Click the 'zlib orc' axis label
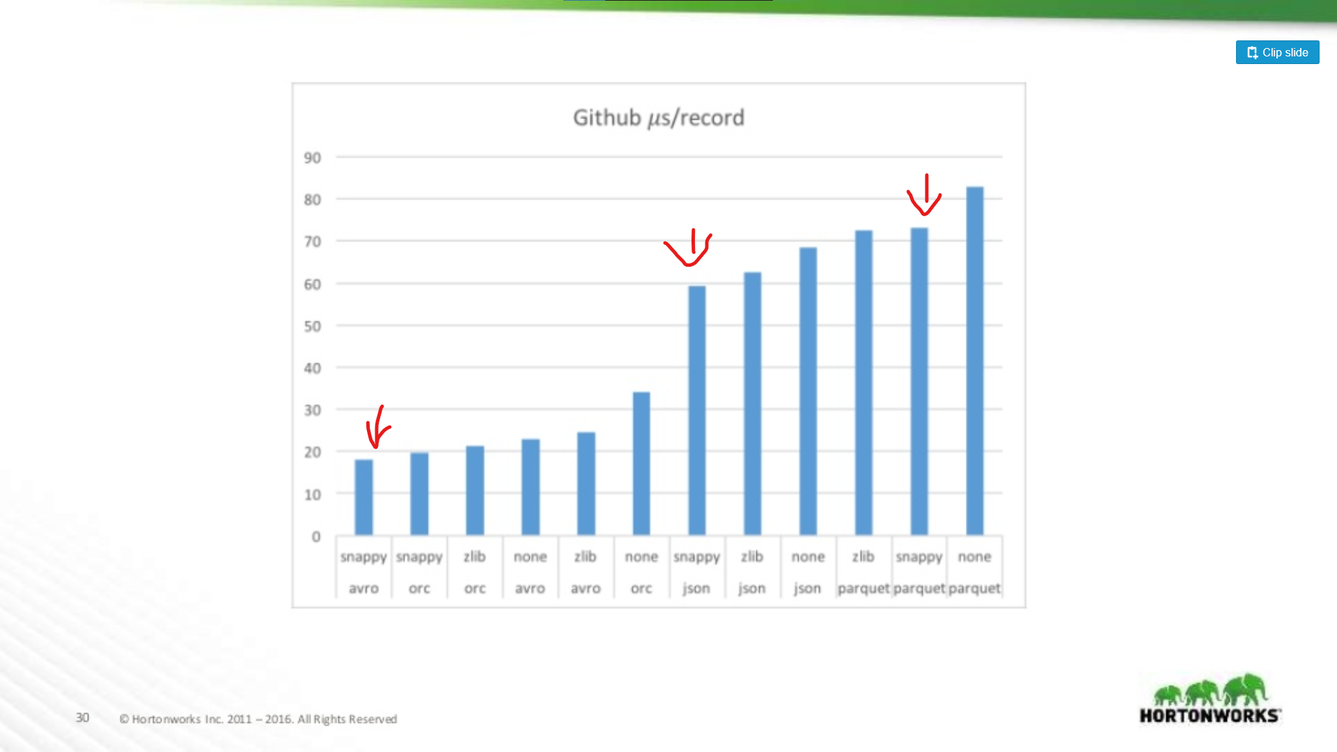 pos(475,572)
